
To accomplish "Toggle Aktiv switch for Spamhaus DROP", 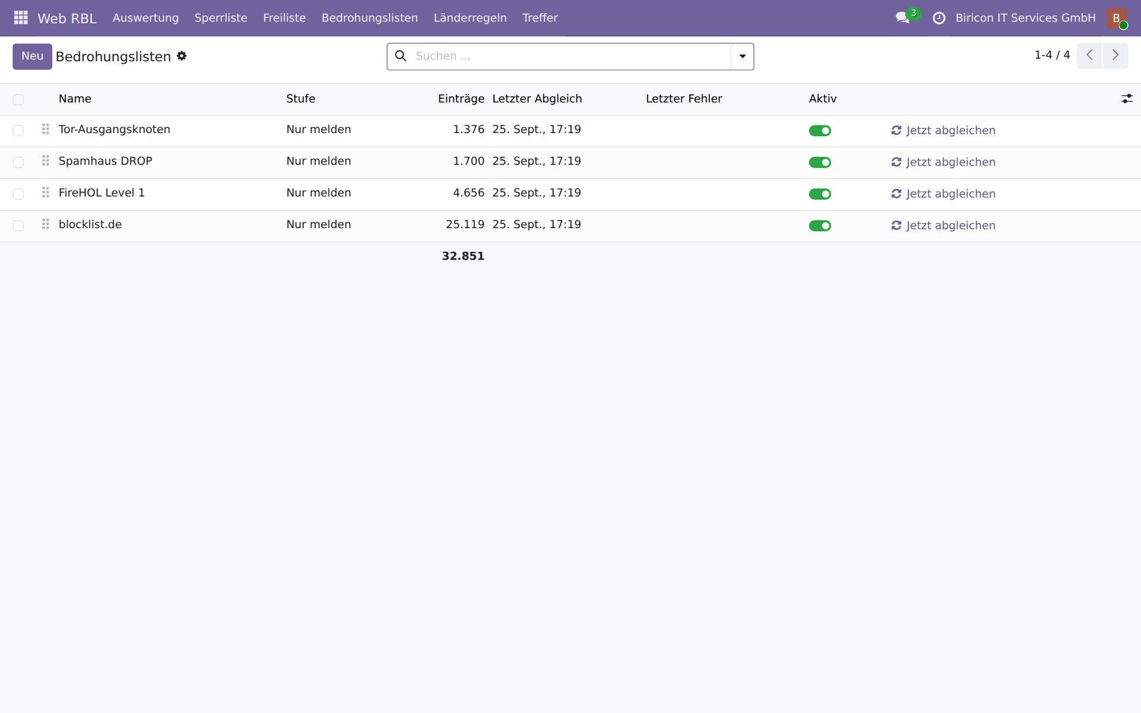I will click(820, 162).
